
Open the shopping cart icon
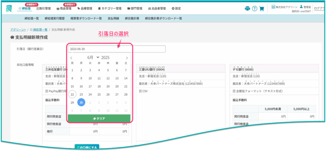coord(262,9)
